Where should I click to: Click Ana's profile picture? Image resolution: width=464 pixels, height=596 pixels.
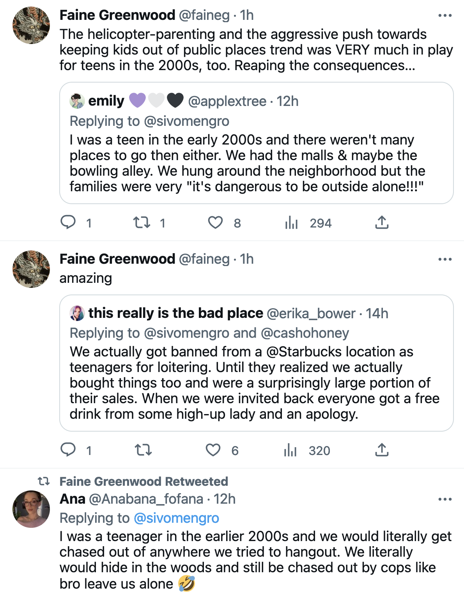[31, 509]
